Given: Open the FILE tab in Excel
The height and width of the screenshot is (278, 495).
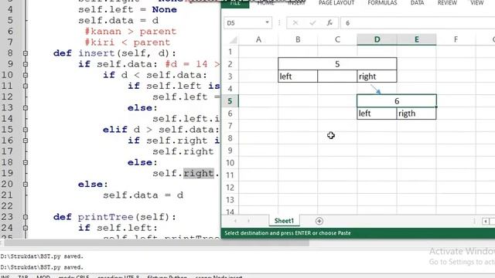Looking at the screenshot, I should (235, 3).
